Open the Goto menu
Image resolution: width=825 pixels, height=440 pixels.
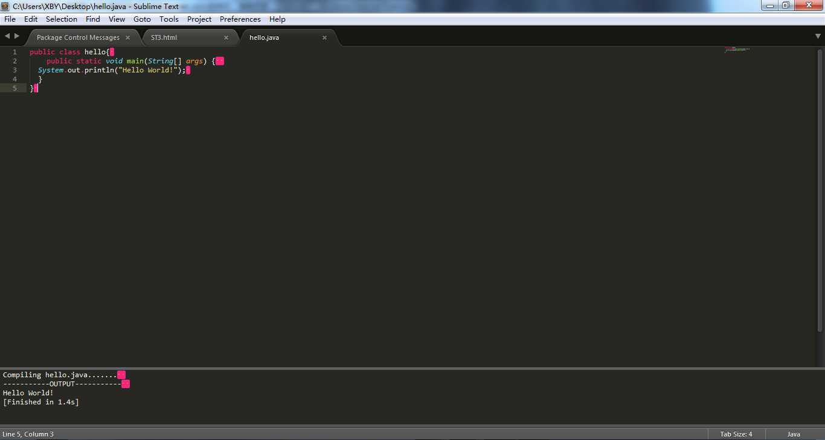point(143,19)
